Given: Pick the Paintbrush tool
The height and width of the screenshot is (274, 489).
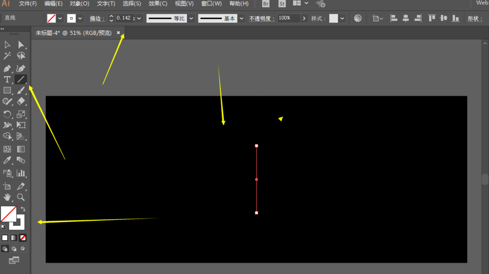Looking at the screenshot, I should coord(21,91).
